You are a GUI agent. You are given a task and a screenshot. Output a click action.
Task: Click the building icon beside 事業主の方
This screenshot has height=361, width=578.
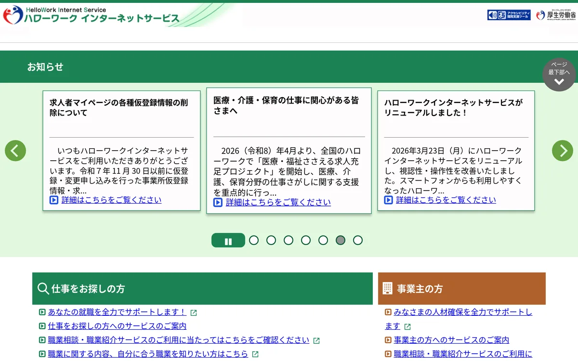pyautogui.click(x=388, y=288)
